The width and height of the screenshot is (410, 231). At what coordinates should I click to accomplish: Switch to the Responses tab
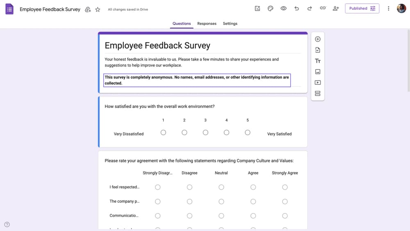[207, 24]
